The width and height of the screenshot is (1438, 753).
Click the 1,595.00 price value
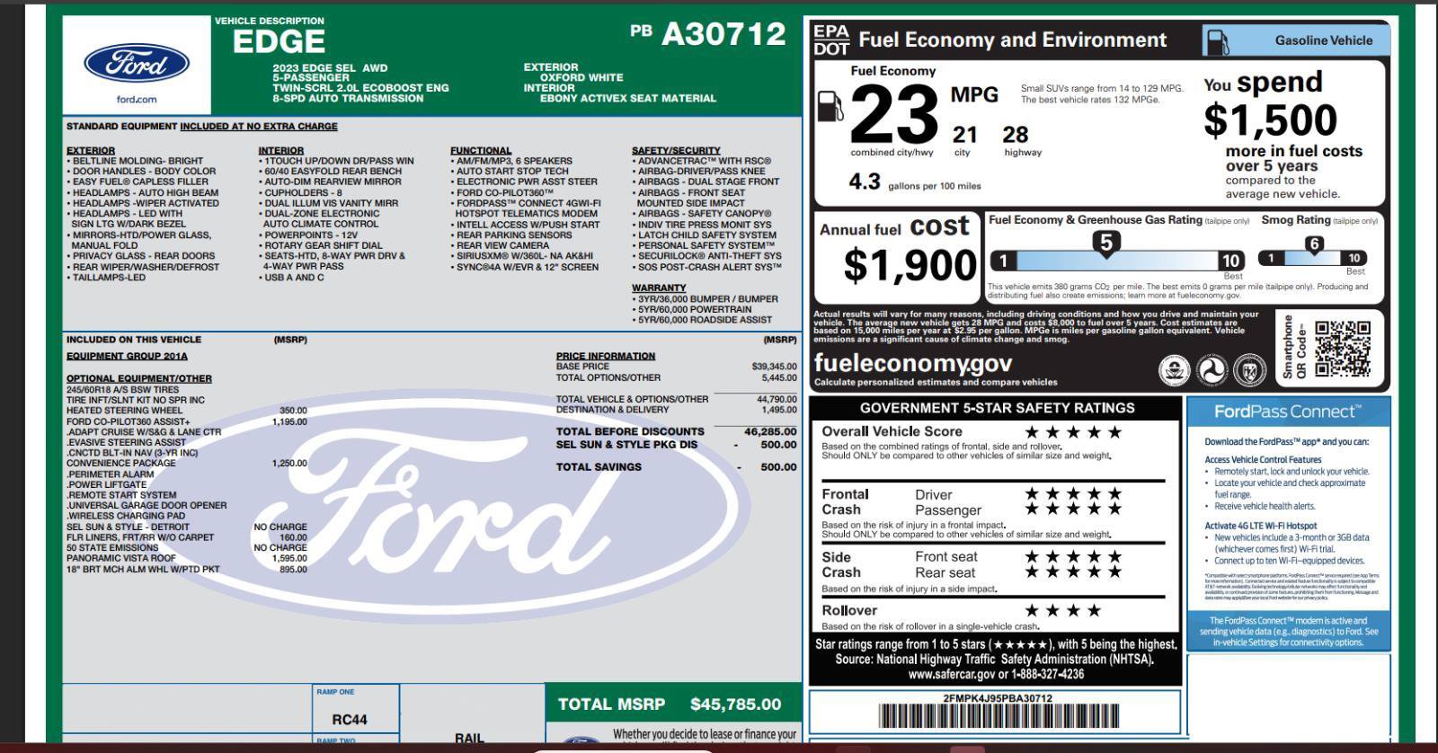pos(288,558)
